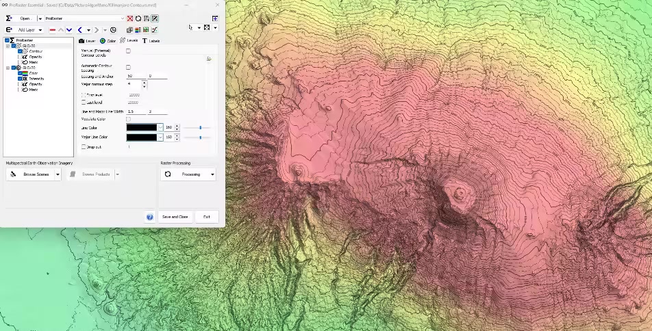Move layer down with blue arrow
652x331 pixels.
(69, 30)
